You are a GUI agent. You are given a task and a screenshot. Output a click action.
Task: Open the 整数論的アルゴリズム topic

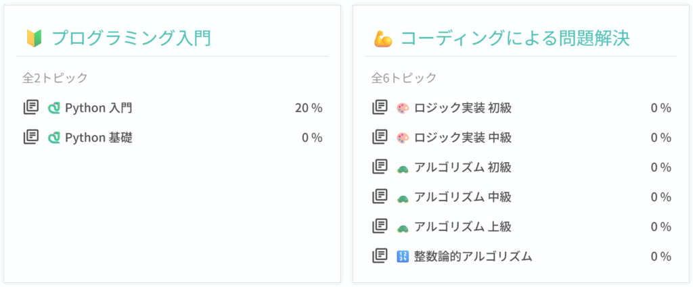coord(473,257)
